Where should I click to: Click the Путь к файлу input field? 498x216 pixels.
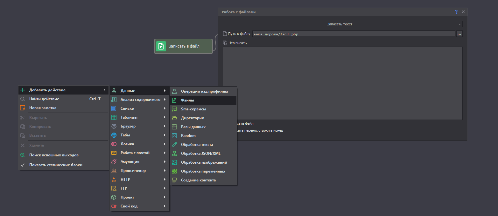(353, 34)
